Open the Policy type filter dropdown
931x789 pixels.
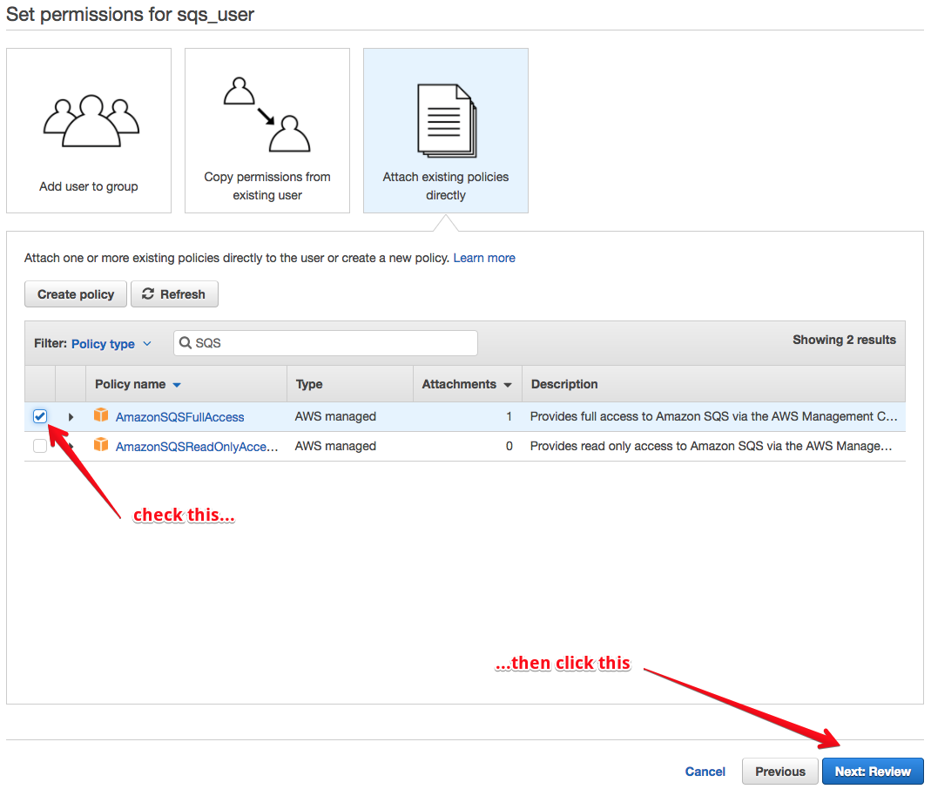[x=111, y=344]
